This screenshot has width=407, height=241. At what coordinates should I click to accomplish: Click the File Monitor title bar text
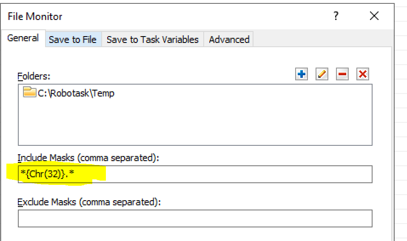click(35, 17)
